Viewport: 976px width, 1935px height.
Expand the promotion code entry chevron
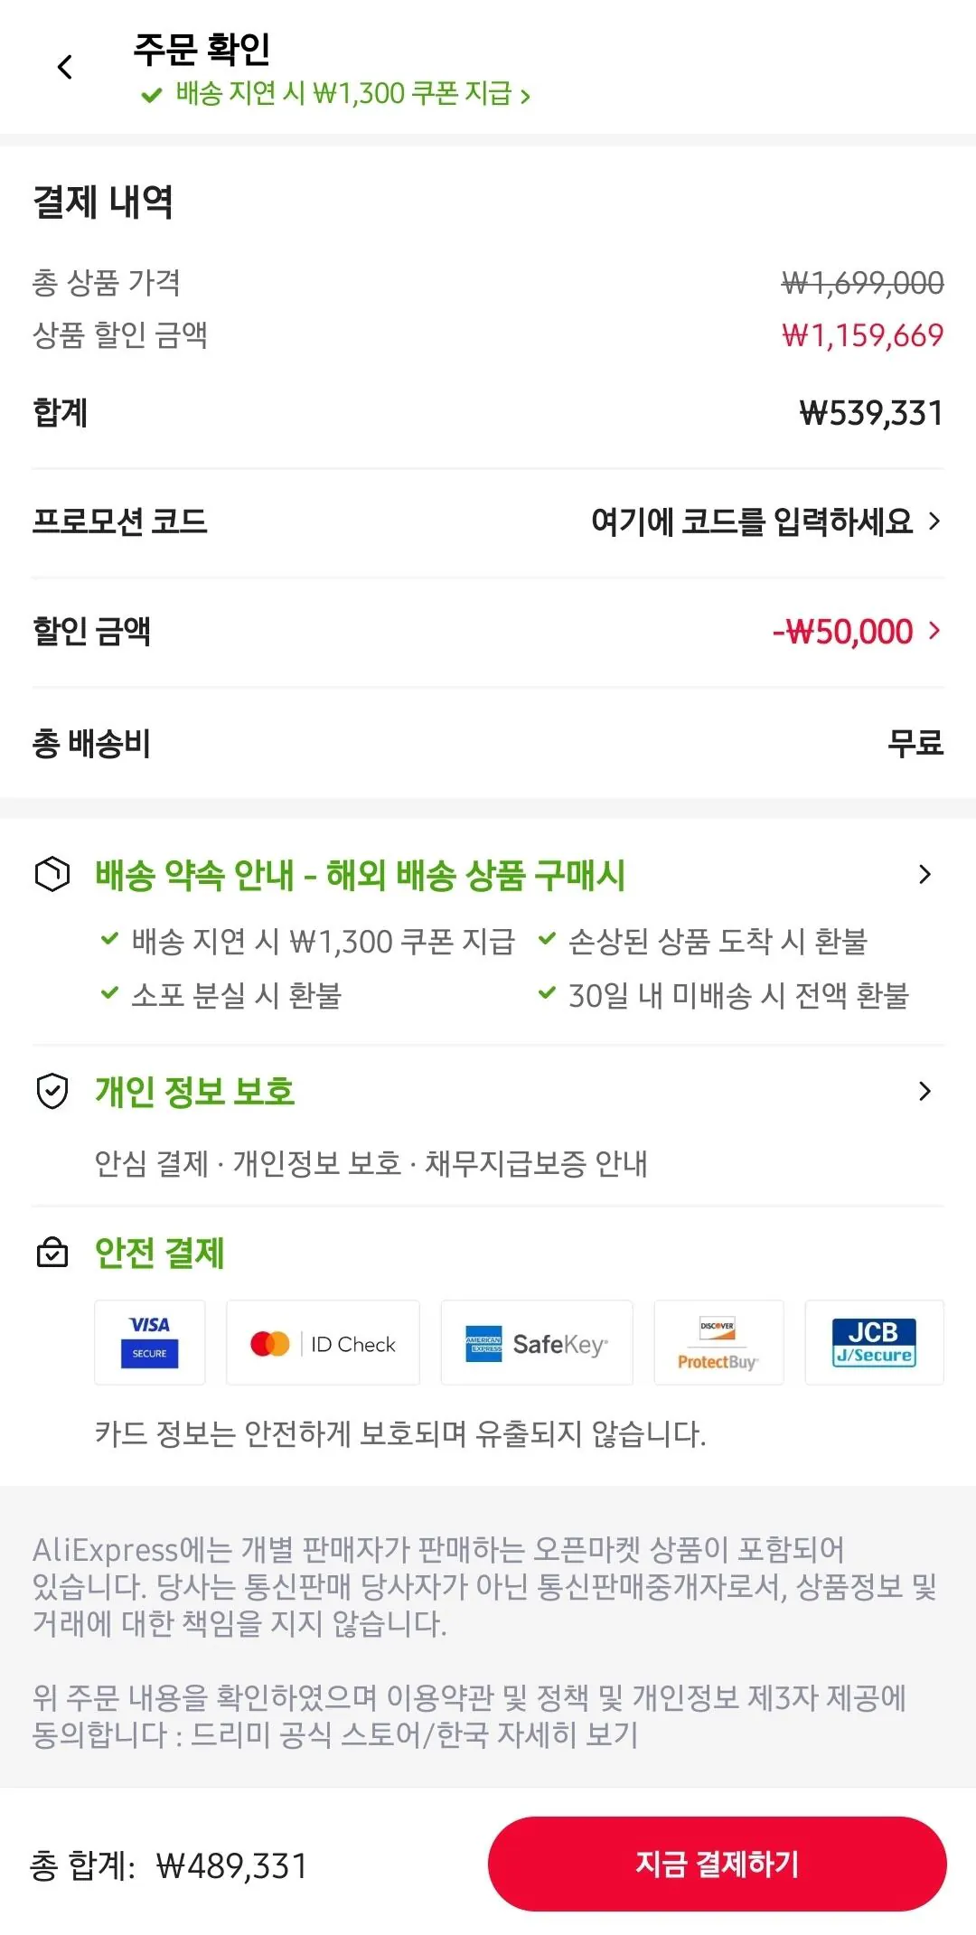point(934,521)
